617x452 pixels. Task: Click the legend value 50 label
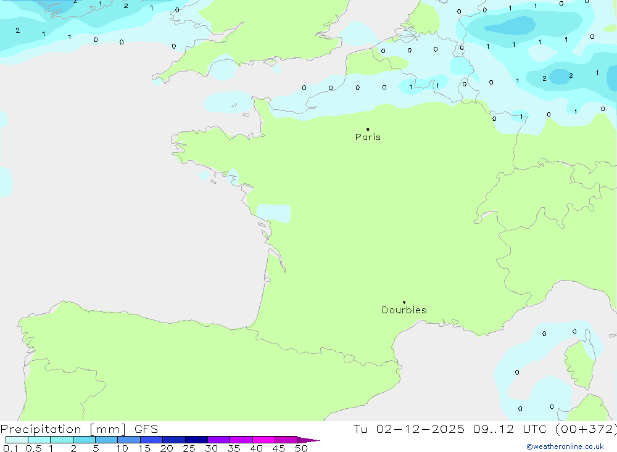[x=301, y=448]
